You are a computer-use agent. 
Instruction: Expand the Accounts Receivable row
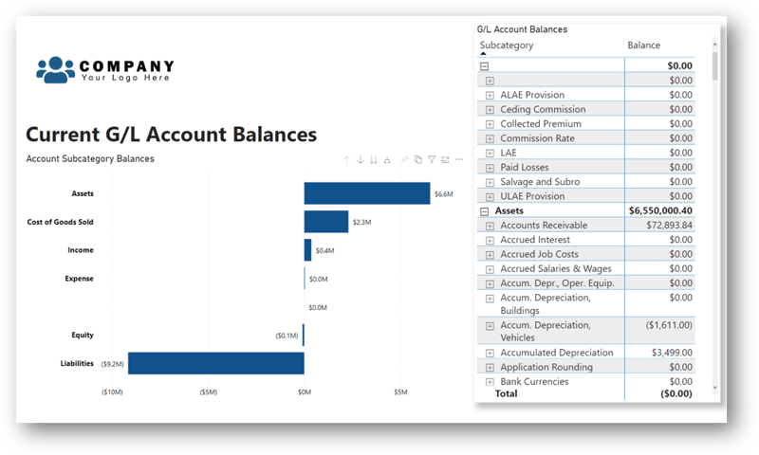click(490, 226)
